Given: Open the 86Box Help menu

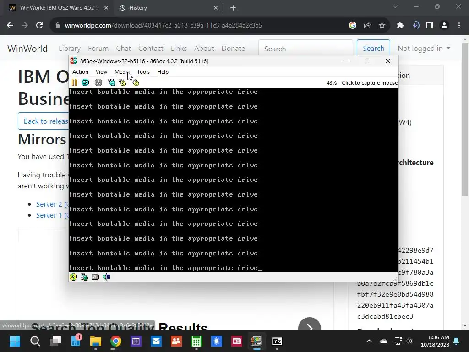Looking at the screenshot, I should [163, 72].
